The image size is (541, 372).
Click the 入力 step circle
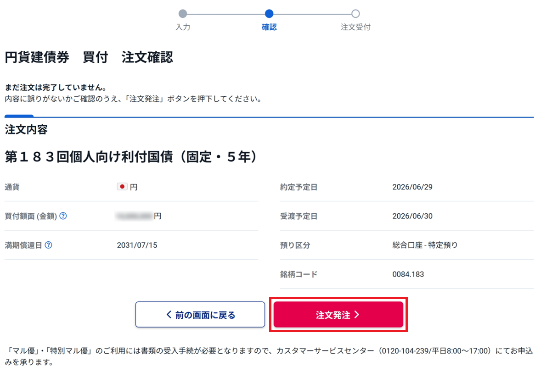click(x=183, y=14)
